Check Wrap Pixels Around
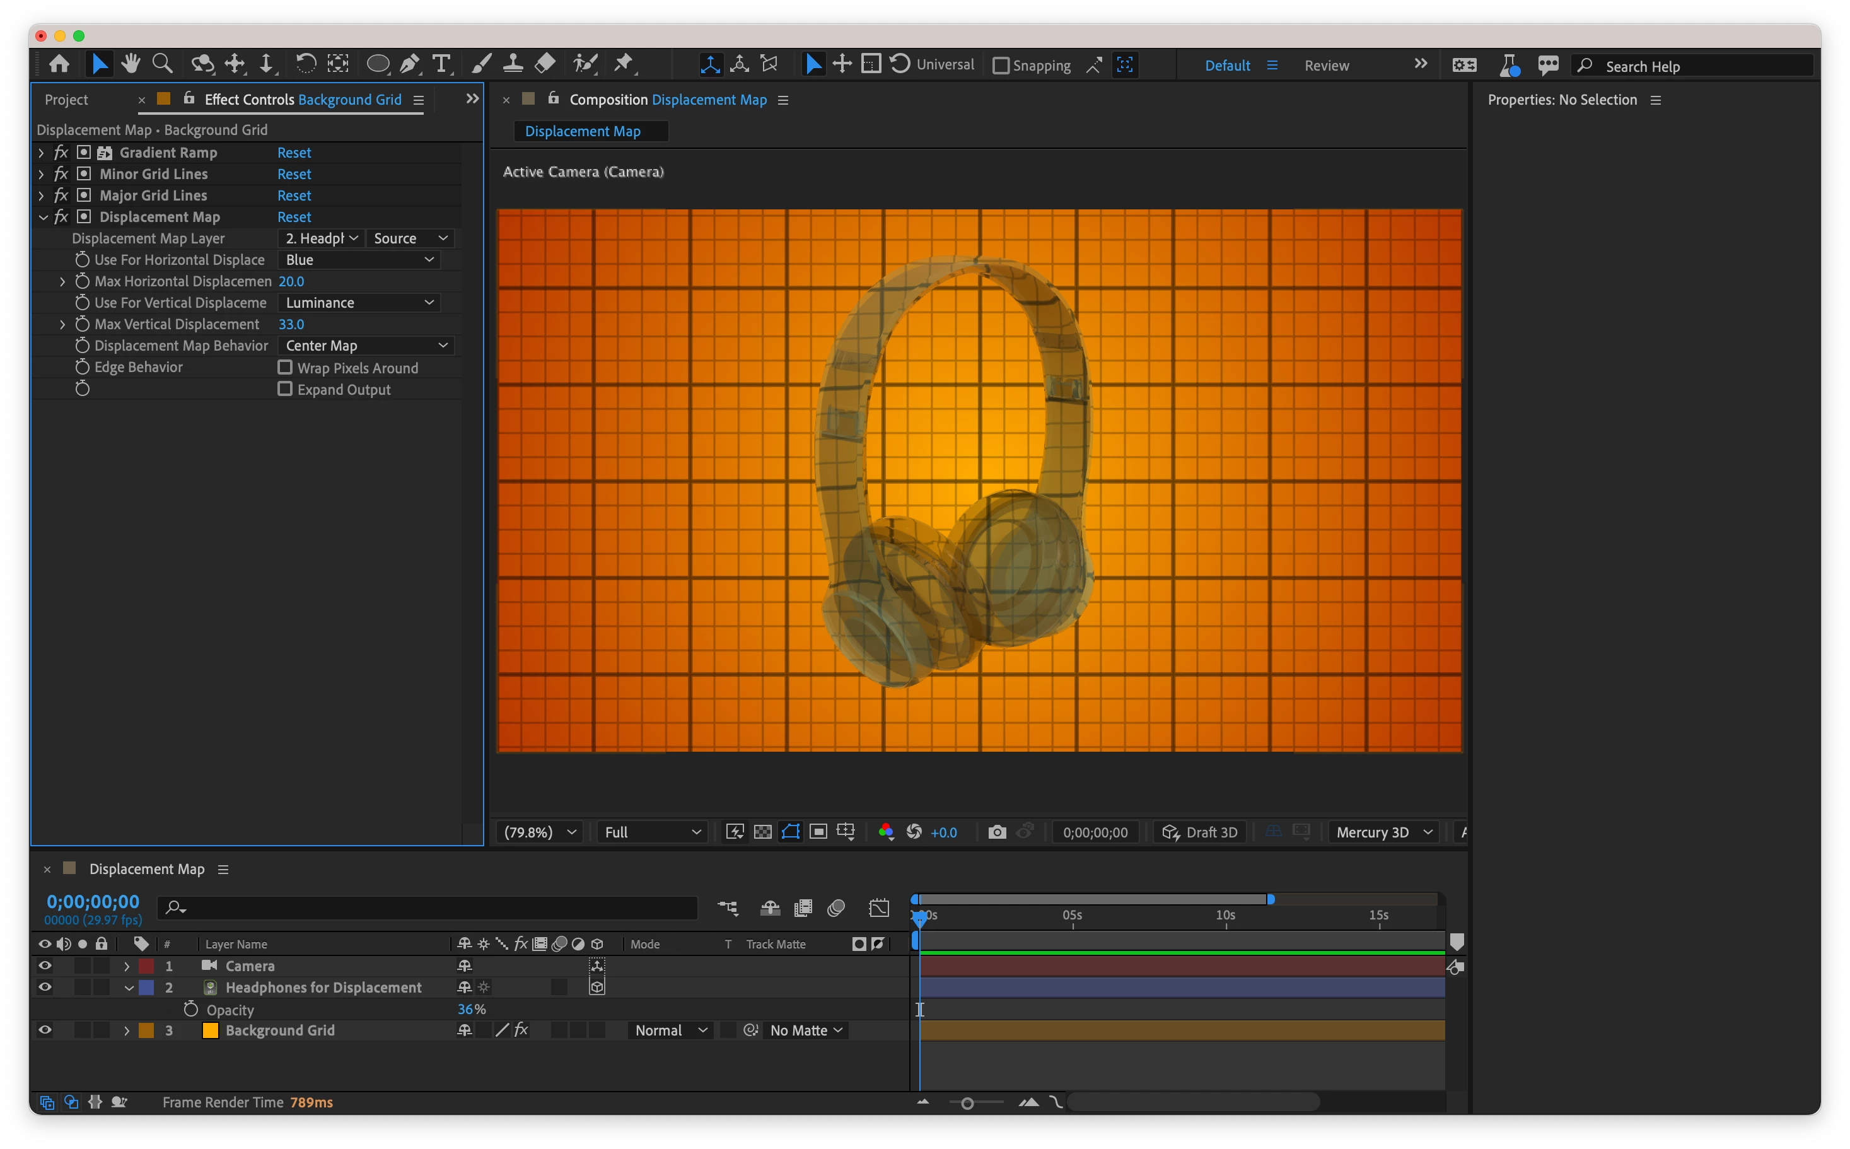1850x1149 pixels. click(285, 368)
